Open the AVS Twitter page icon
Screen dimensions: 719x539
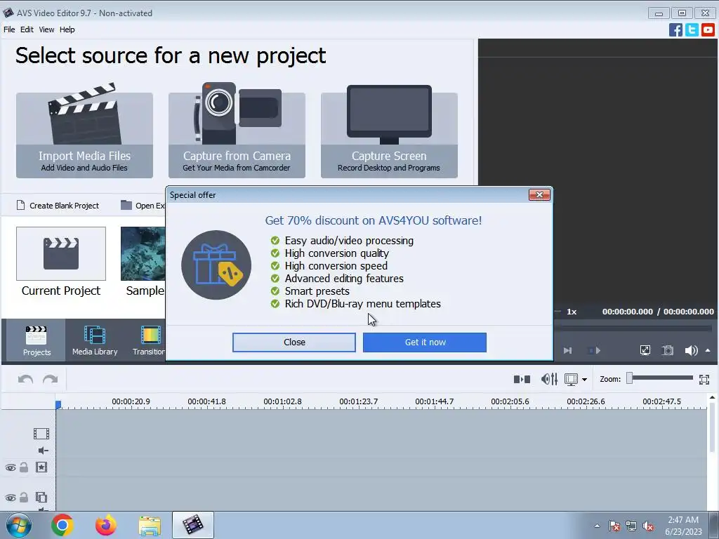(x=692, y=29)
